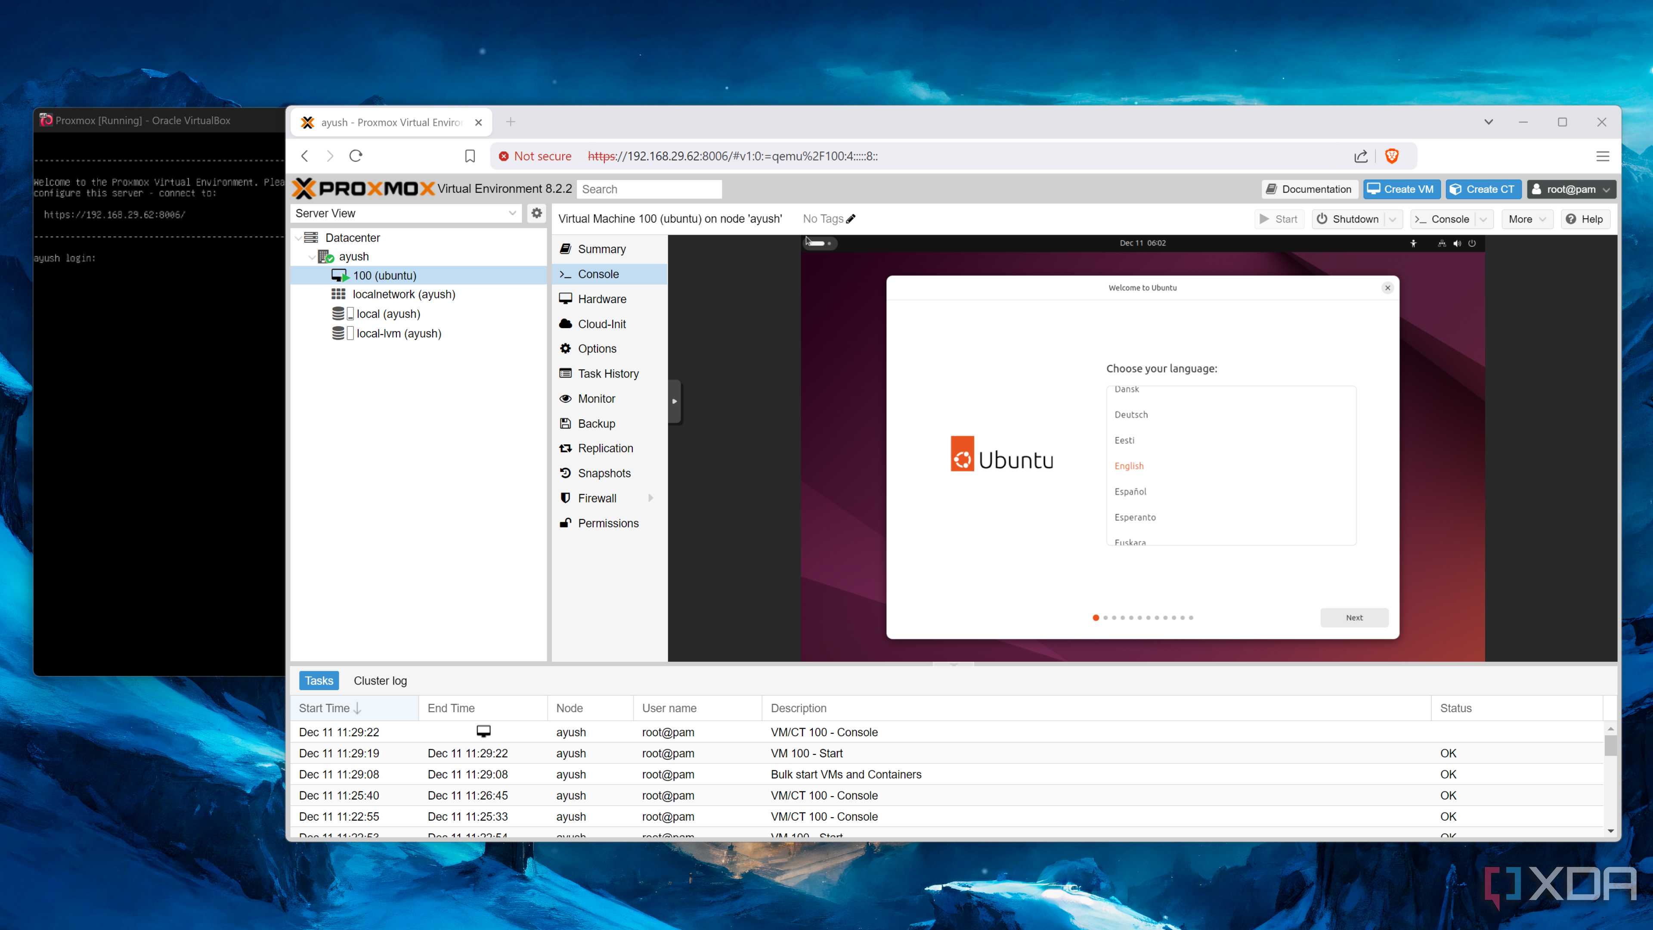Click the tasks list scrollbar down arrow

tap(1610, 831)
